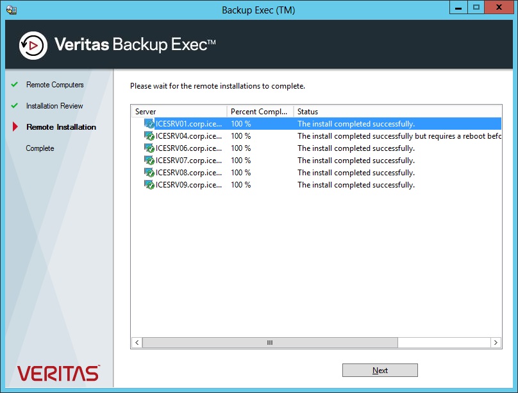
Task: Click the ICESRV07 server status icon
Action: click(x=149, y=161)
